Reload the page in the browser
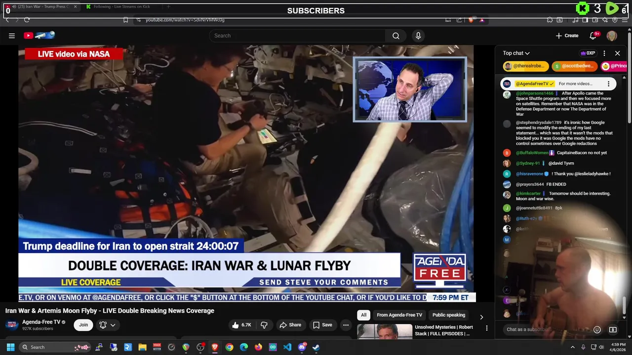The width and height of the screenshot is (632, 355). [27, 20]
